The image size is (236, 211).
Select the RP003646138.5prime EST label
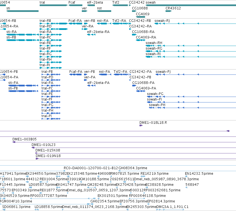click(x=147, y=195)
